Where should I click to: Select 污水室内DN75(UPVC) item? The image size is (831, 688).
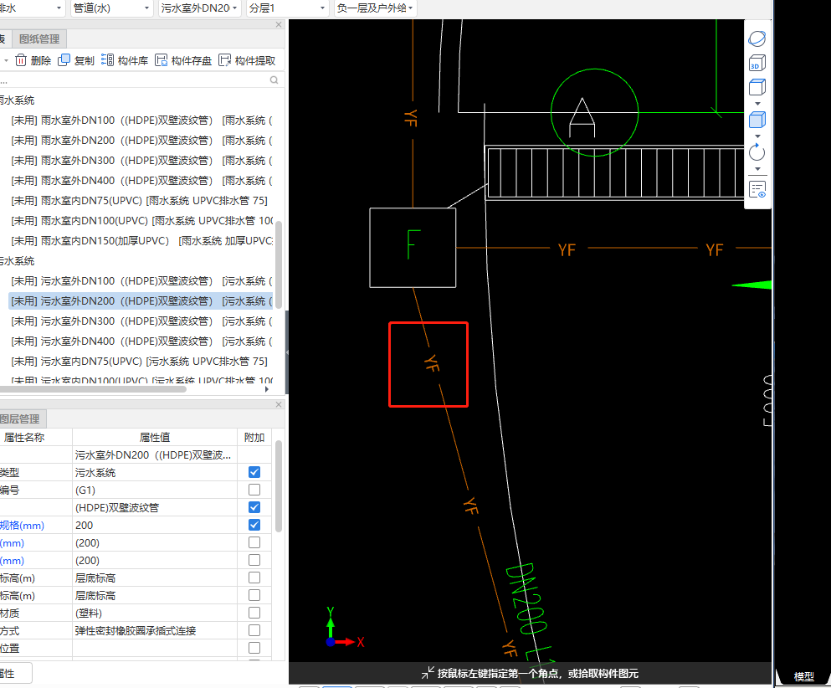click(x=141, y=362)
